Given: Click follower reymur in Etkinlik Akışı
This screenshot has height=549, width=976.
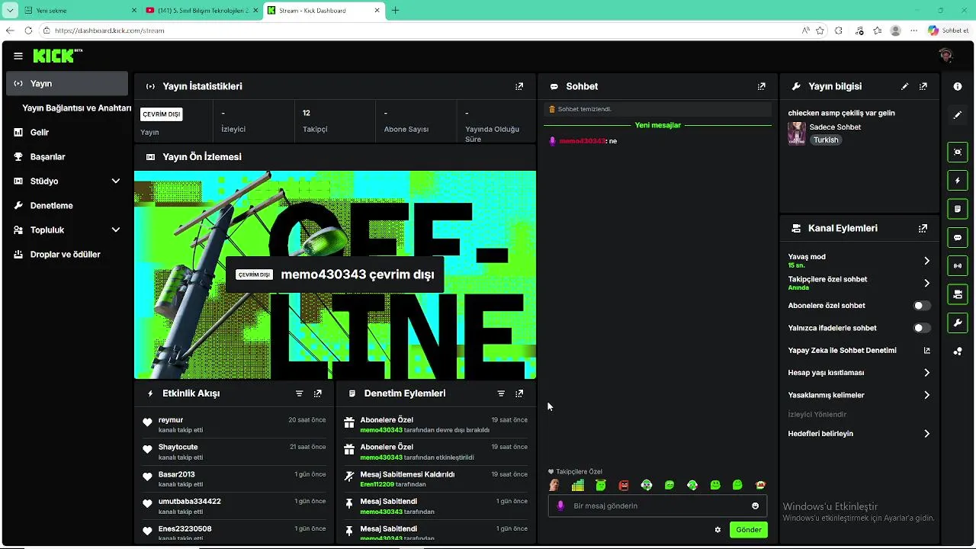Looking at the screenshot, I should tap(171, 420).
